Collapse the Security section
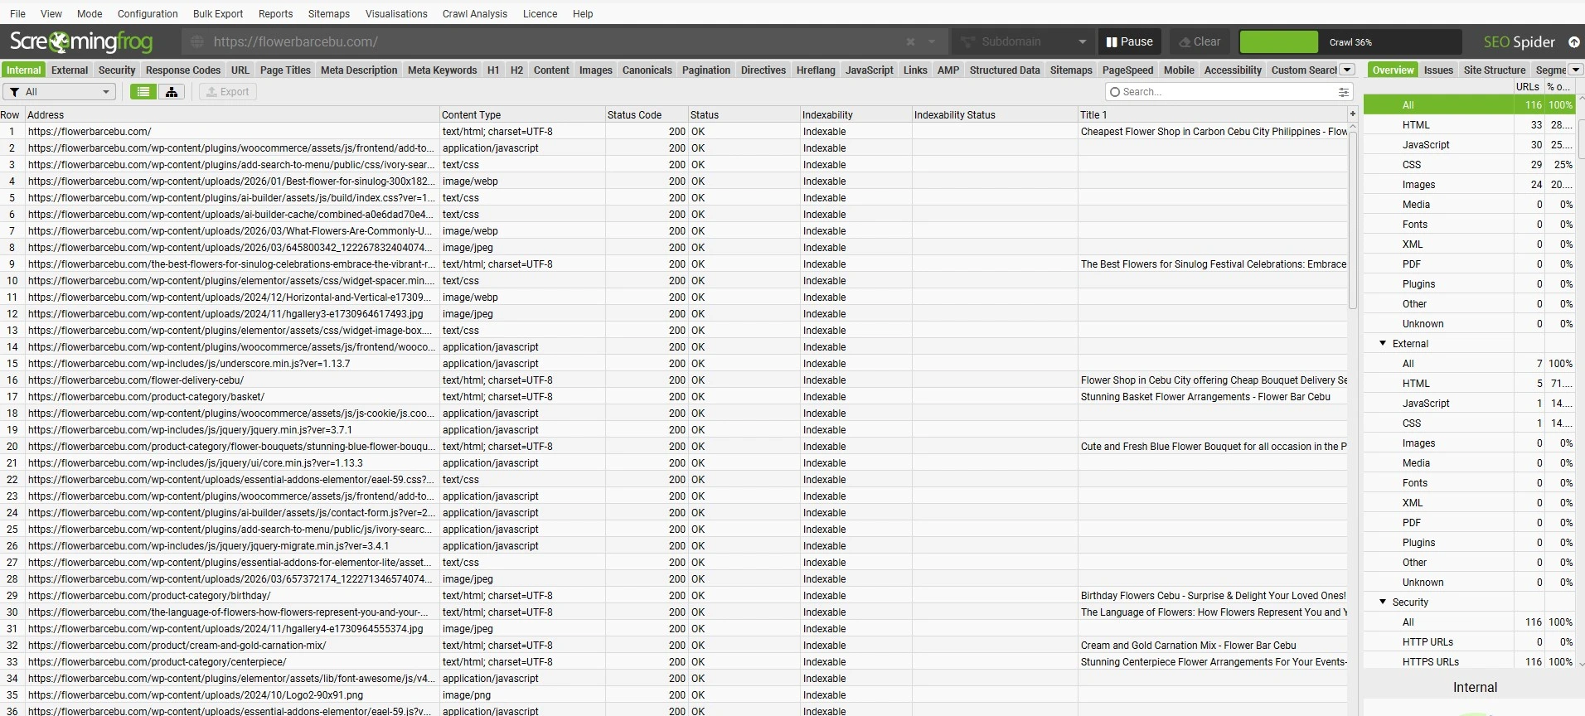Screen dimensions: 1585x716 pyautogui.click(x=1382, y=602)
